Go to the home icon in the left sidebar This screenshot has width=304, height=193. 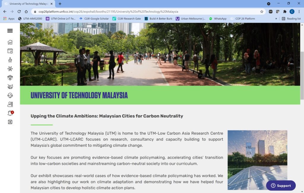tap(10, 42)
